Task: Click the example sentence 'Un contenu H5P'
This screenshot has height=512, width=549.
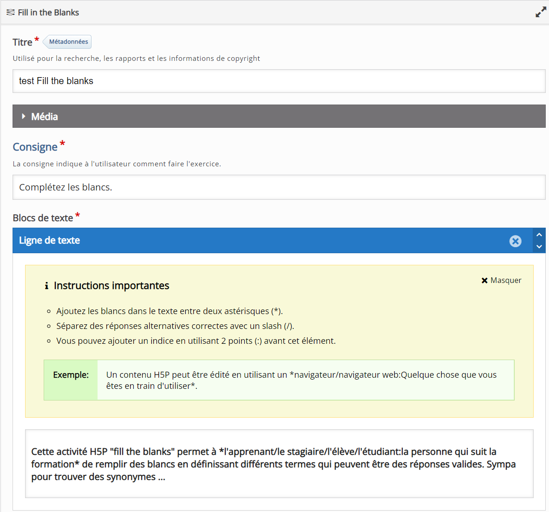Action: pos(301,381)
